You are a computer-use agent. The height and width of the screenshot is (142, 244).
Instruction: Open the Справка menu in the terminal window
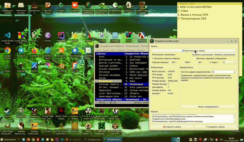coord(141,50)
